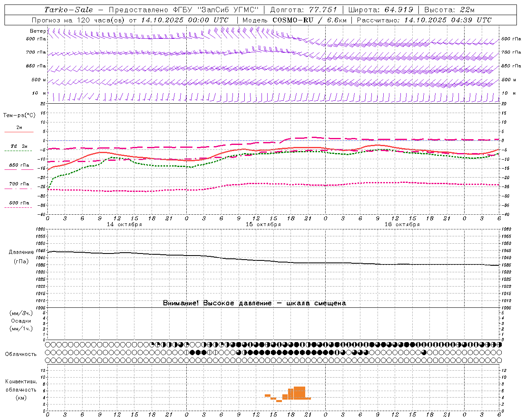Screen dimensions: 523x418
Task: Click the 'Осадки' precipitation label
Action: [x=21, y=321]
